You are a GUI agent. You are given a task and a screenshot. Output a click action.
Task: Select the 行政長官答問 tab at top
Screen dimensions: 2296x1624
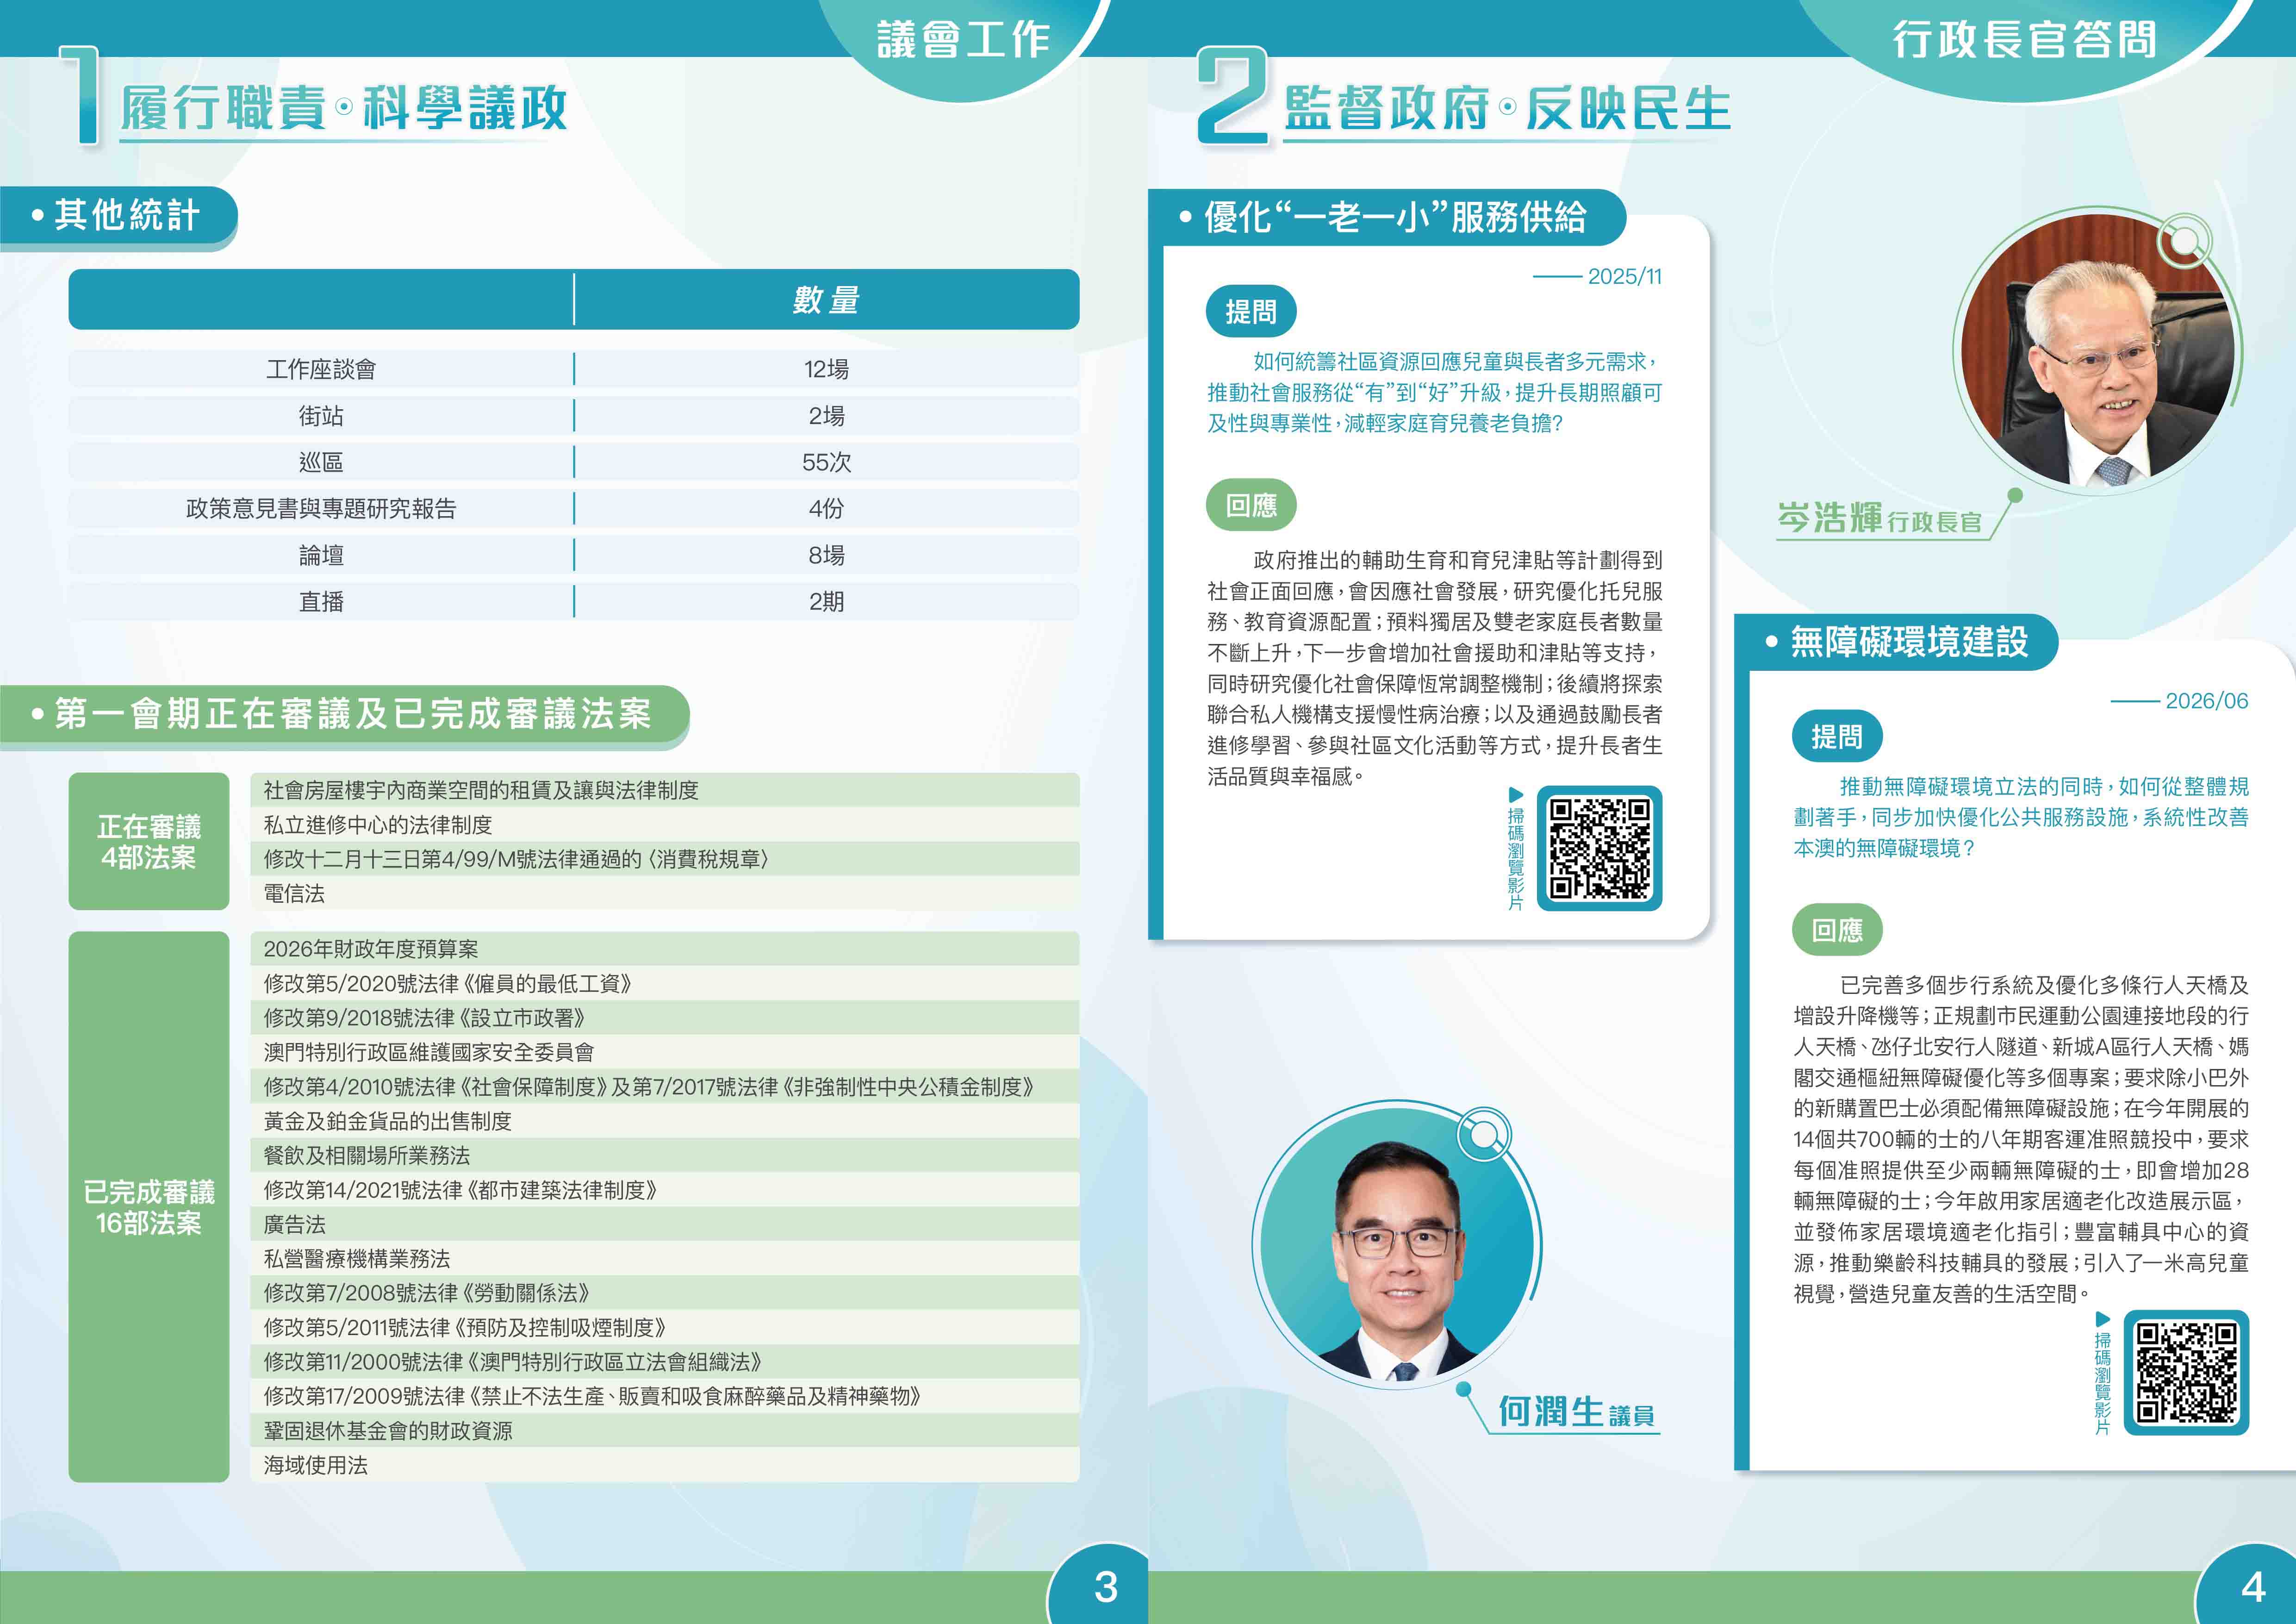pyautogui.click(x=2024, y=40)
